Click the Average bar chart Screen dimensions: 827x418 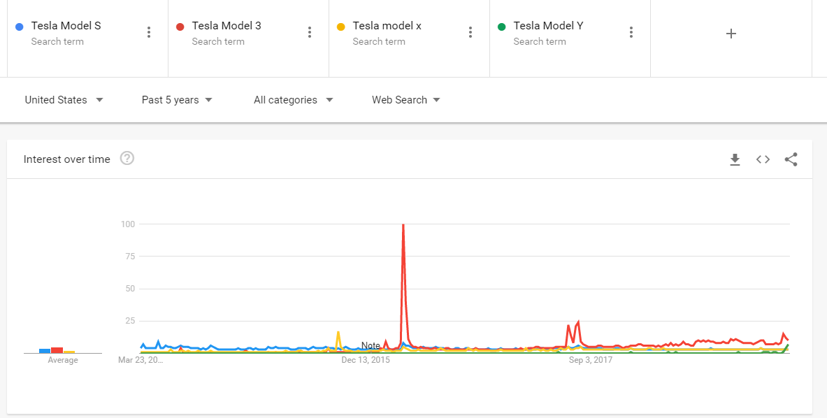click(x=57, y=350)
